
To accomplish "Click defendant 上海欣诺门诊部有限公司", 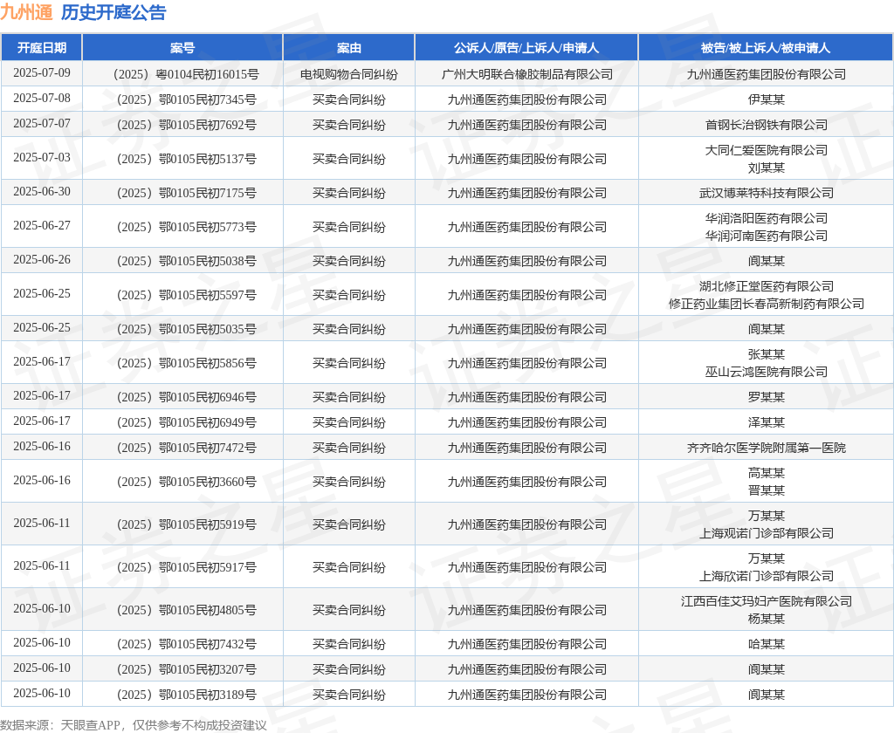I will tap(767, 576).
